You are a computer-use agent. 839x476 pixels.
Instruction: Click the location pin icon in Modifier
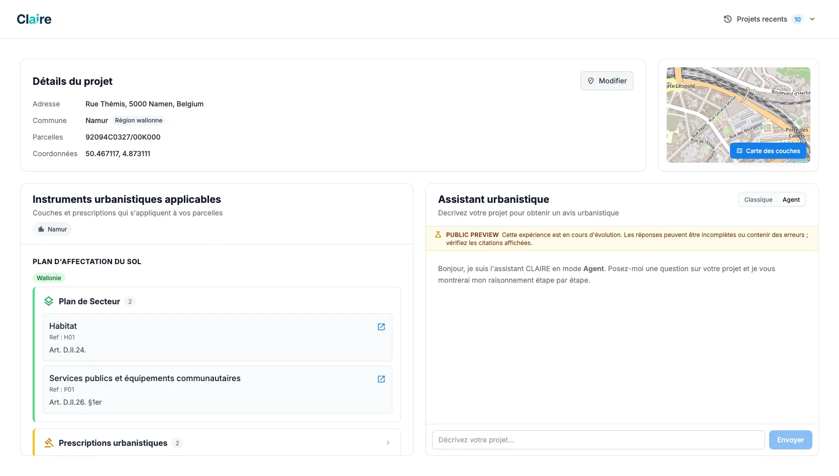(591, 81)
